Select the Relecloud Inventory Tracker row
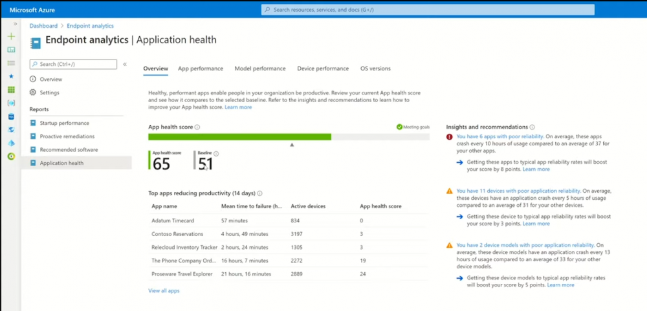 (288, 248)
